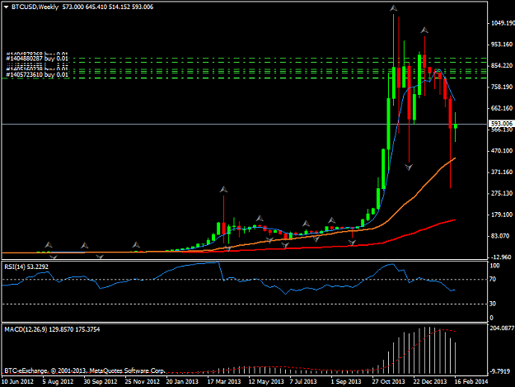Select the up fractal arrow near November 2012
Viewport: 515px width, 387px height.
136,245
